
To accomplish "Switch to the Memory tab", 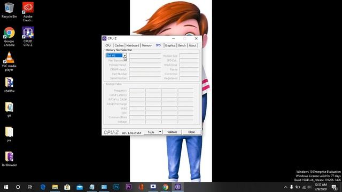I will click(146, 45).
